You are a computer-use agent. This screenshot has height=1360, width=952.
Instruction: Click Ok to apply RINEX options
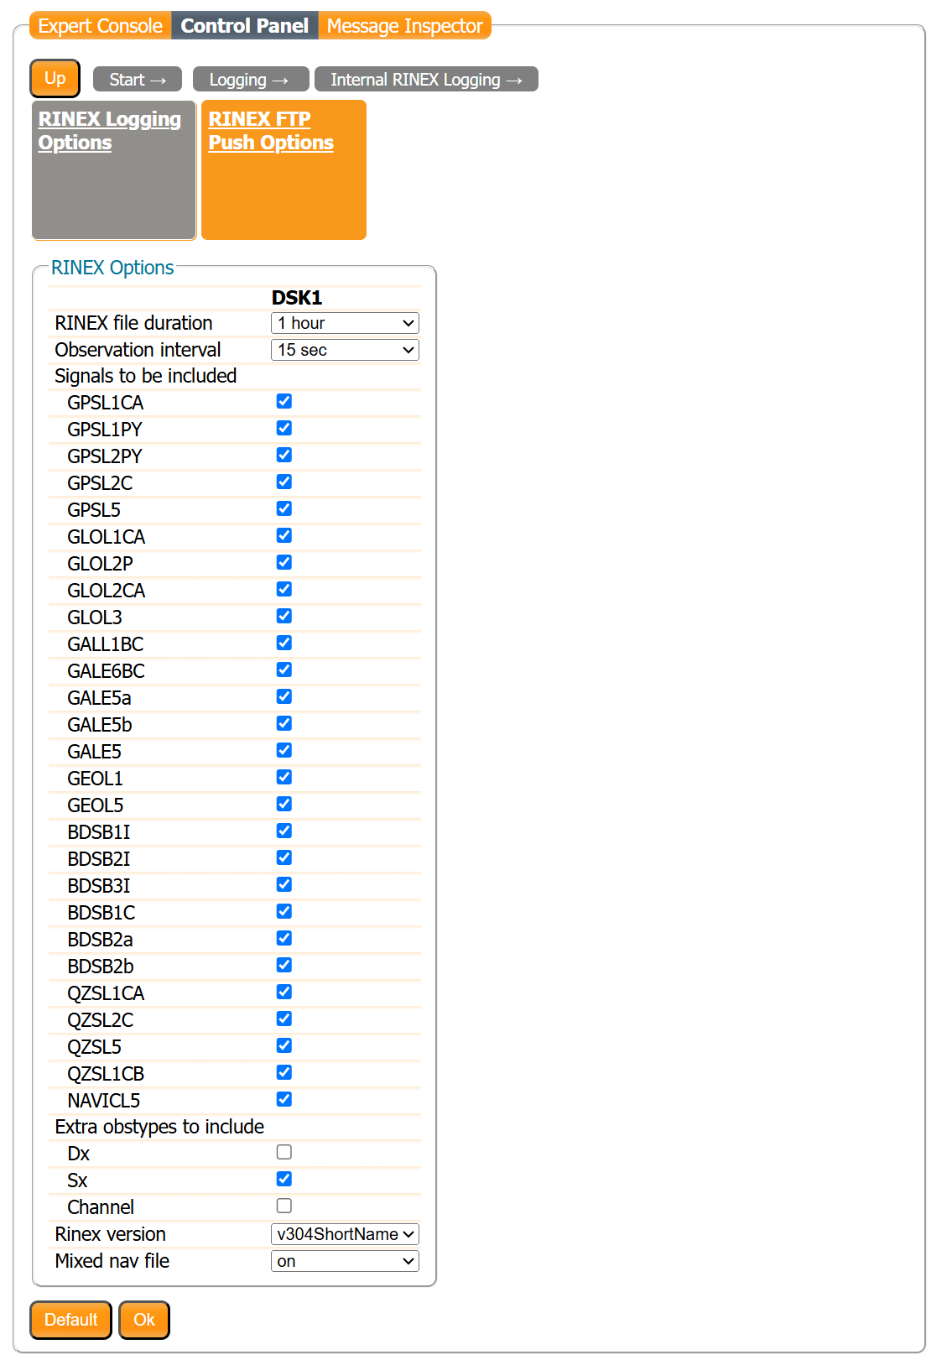coord(144,1320)
